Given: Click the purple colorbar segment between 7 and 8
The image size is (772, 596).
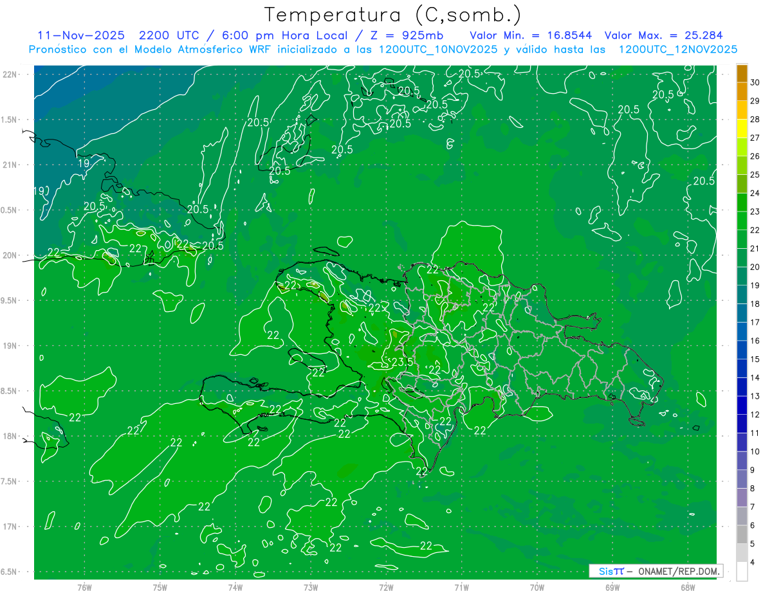Looking at the screenshot, I should (742, 498).
